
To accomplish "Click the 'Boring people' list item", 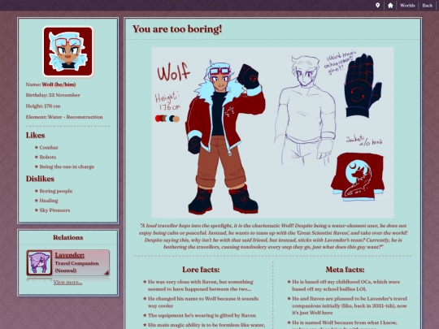I will coord(56,191).
